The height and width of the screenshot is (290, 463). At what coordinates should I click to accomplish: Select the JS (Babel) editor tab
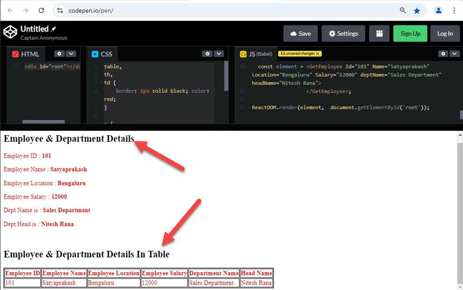pyautogui.click(x=257, y=54)
